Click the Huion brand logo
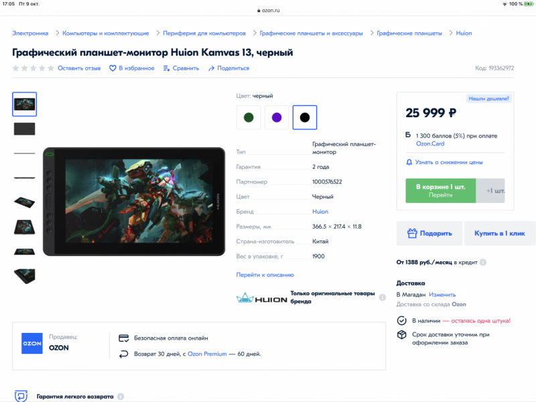 tap(261, 298)
